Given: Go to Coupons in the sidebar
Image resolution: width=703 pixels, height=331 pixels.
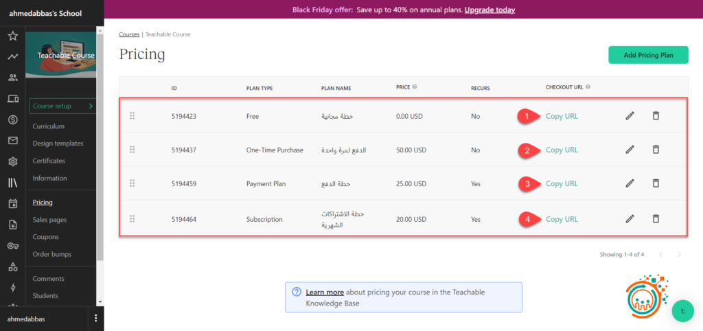Looking at the screenshot, I should click(46, 237).
